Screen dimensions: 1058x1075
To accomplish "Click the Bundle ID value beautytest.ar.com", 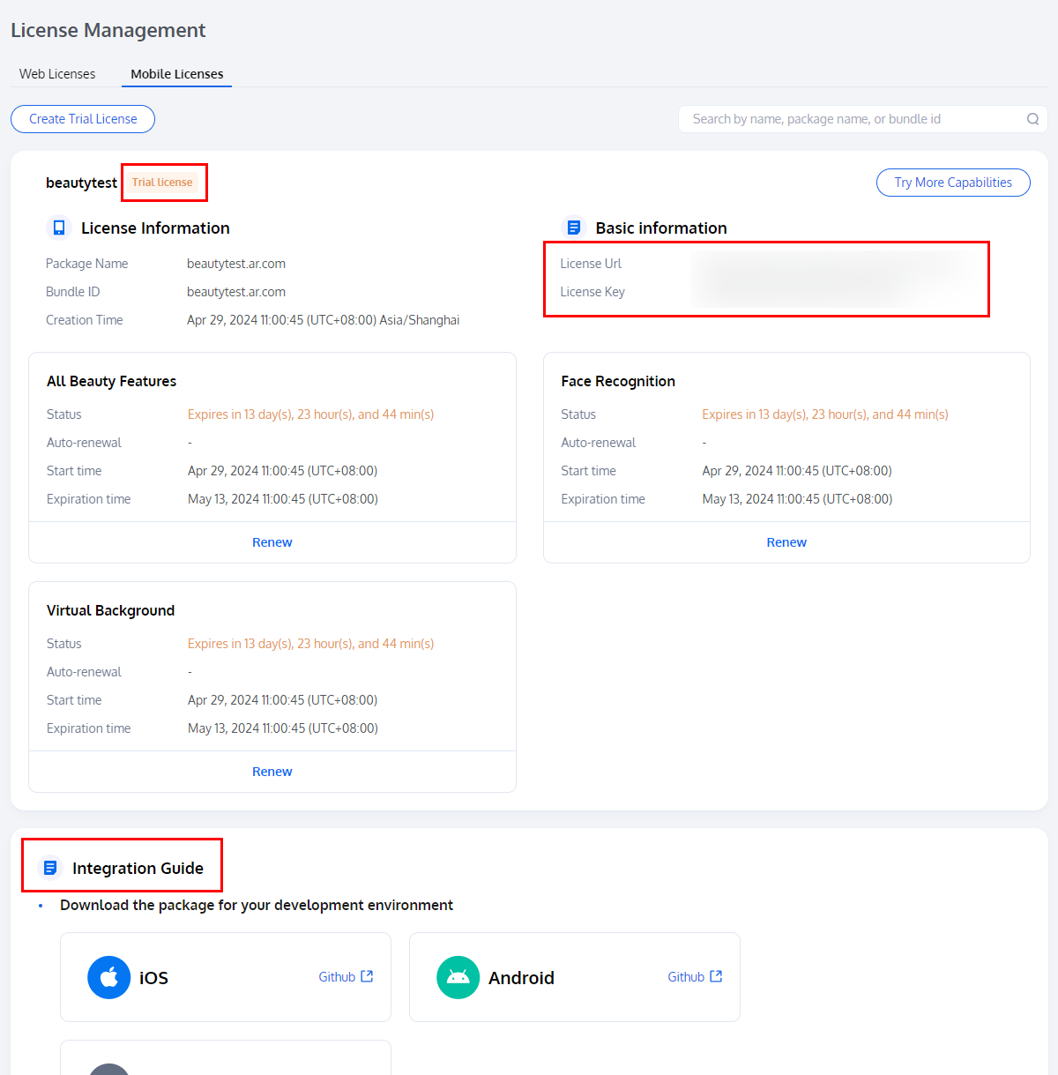I will [x=236, y=292].
